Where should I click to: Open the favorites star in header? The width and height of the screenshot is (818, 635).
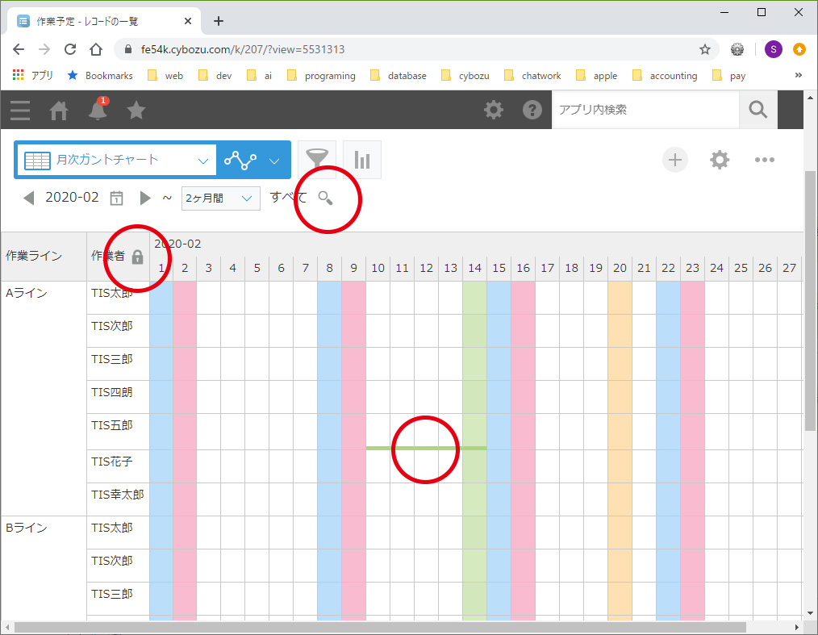click(136, 110)
